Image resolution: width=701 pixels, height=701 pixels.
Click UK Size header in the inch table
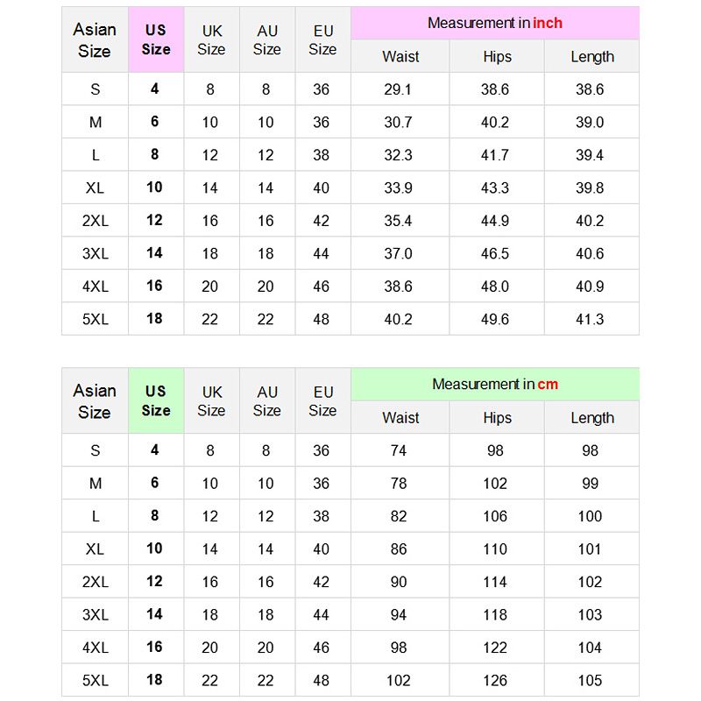pos(211,39)
